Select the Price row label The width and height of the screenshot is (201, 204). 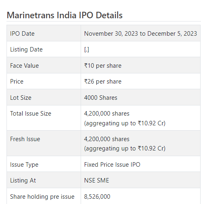point(17,82)
